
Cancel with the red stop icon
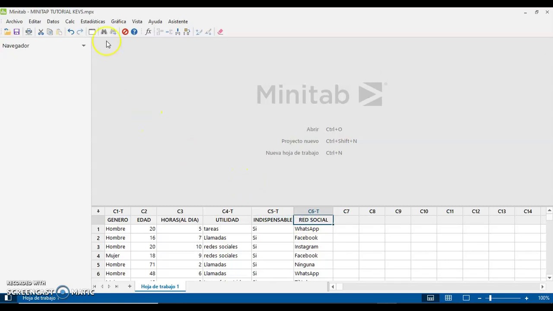[125, 32]
